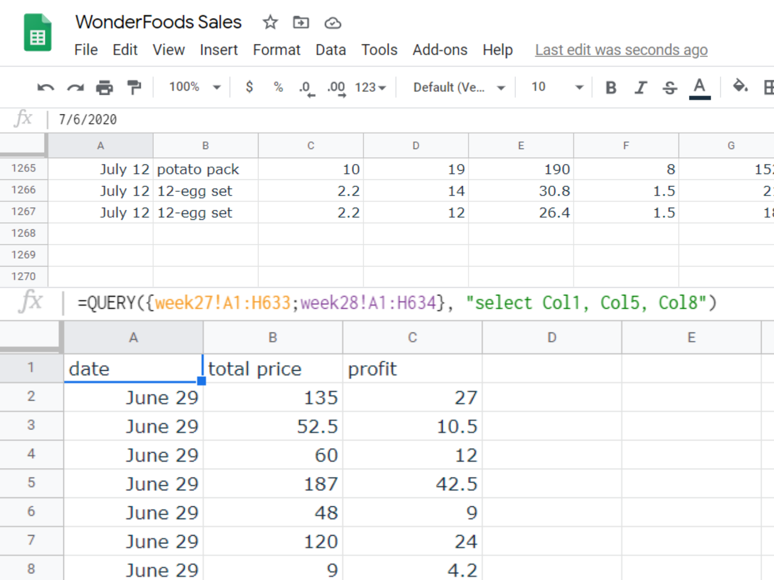
Task: Click the Increase decimal places icon
Action: click(x=335, y=87)
